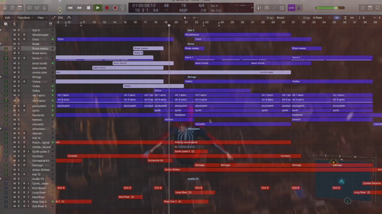This screenshot has width=382, height=214.
Task: Select the vln 3 spicc instrument icon
Action: (x=6, y=101)
